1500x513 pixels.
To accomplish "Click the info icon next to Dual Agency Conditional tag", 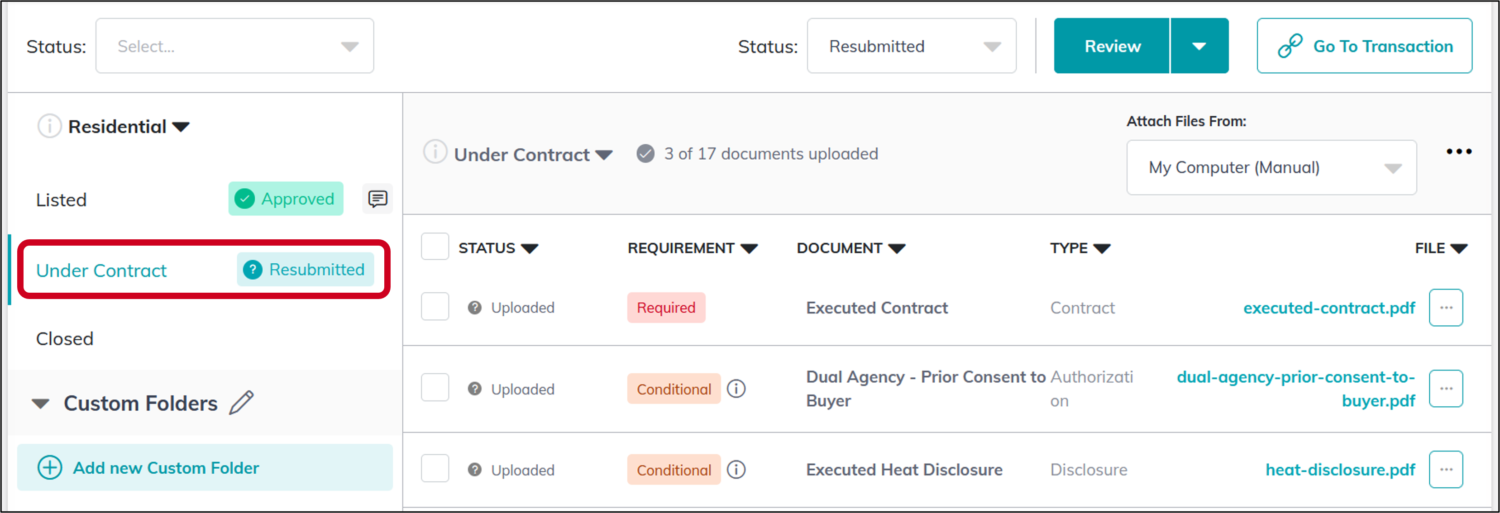I will (736, 389).
